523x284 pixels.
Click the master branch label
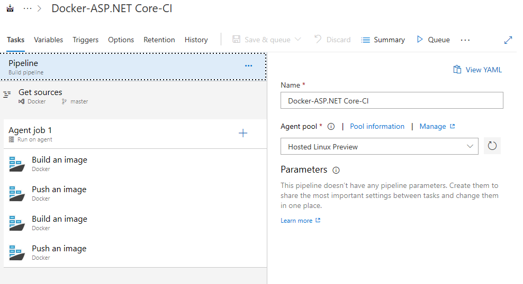tap(79, 101)
